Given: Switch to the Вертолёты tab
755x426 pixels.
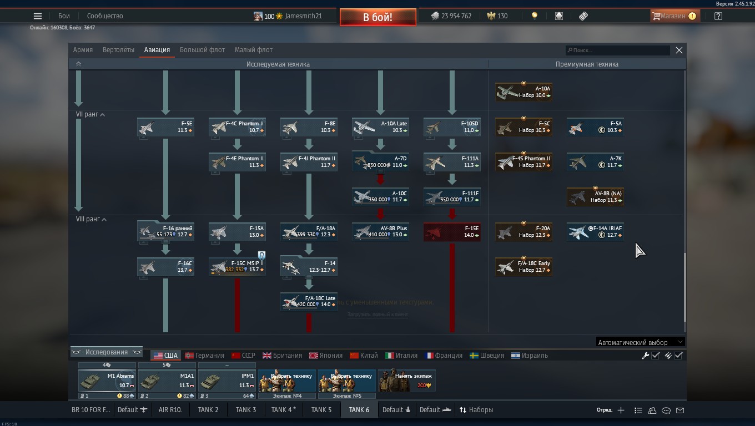Looking at the screenshot, I should click(118, 50).
